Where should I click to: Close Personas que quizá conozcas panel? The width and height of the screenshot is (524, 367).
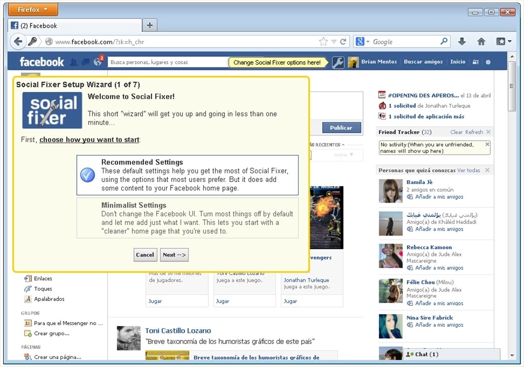(x=487, y=170)
